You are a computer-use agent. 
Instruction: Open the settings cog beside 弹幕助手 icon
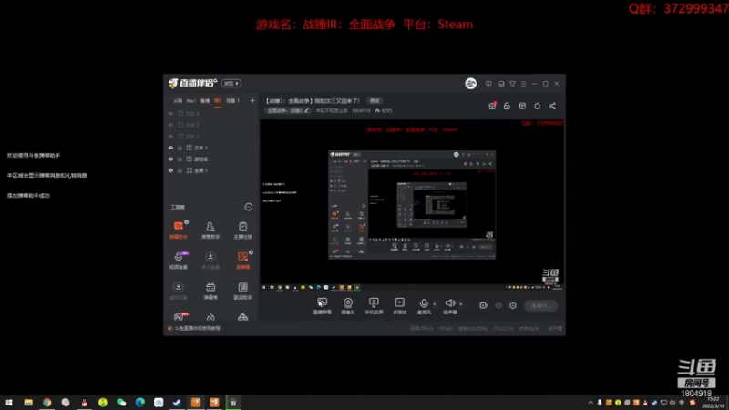[x=187, y=222]
